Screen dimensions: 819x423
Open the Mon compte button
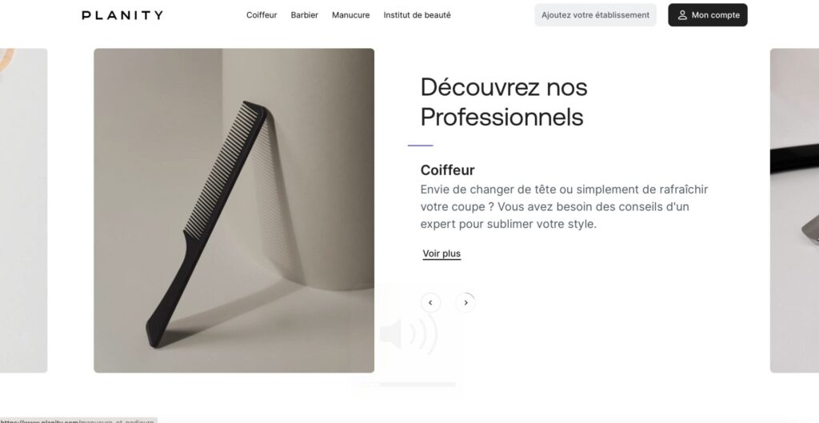coord(708,15)
